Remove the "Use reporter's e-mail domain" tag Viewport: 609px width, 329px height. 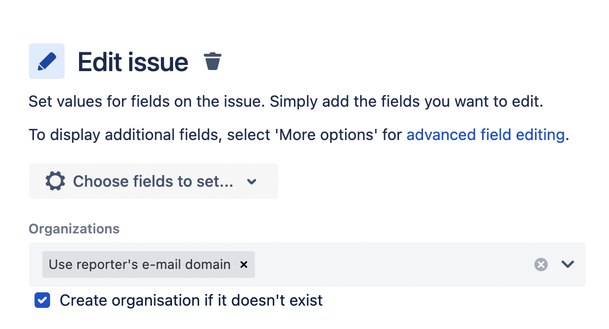[x=244, y=265]
